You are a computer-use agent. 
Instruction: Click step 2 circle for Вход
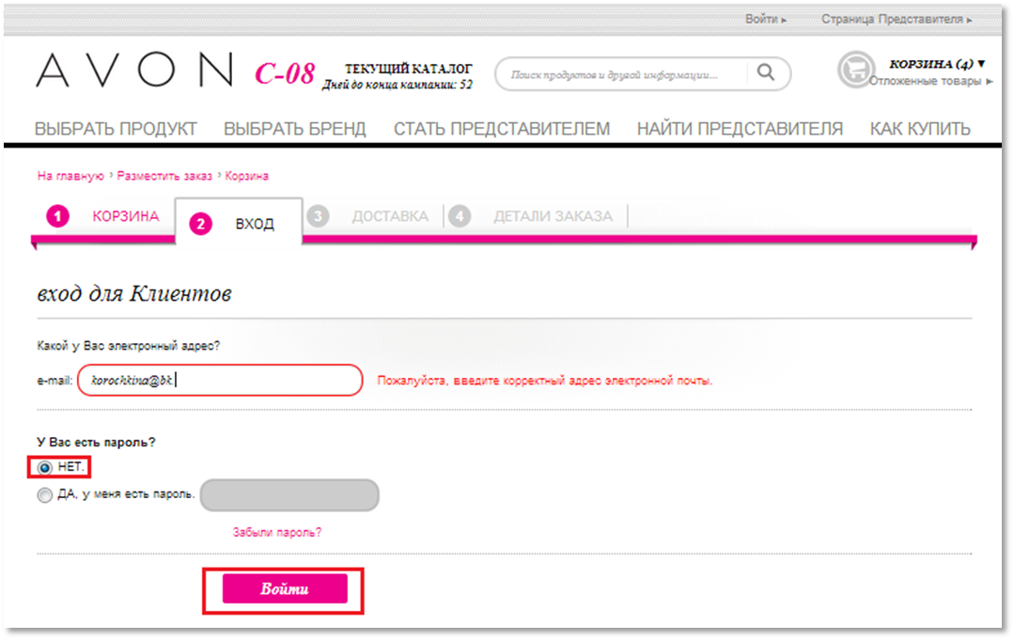point(200,225)
